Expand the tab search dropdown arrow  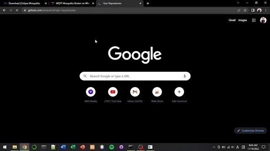tap(238, 3)
